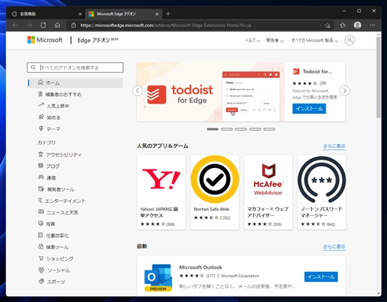The width and height of the screenshot is (387, 302).
Task: Install Todoist for Edge
Action: [x=309, y=109]
